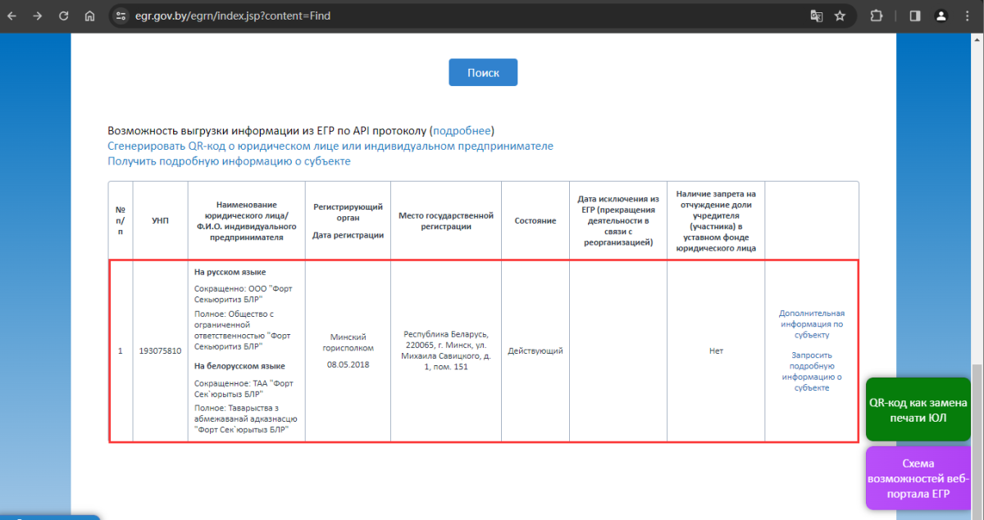Open purple Схема возможностей веб-портала button
This screenshot has height=520, width=984.
(x=918, y=478)
